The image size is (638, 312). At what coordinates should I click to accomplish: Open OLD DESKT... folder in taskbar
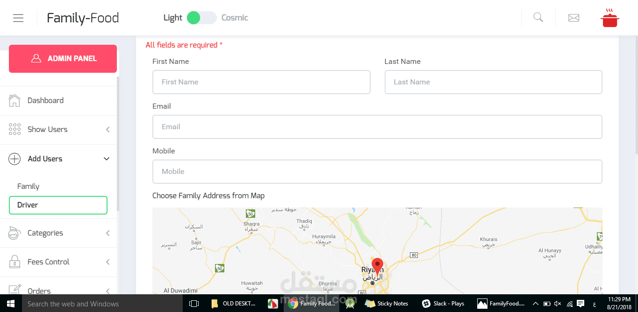[234, 304]
